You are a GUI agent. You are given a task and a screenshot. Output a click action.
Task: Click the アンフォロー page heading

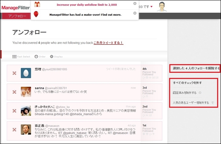[x=29, y=32]
